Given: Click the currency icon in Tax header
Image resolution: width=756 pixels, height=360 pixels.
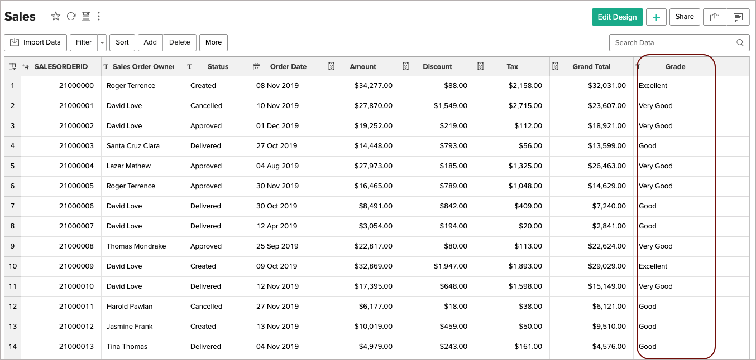Looking at the screenshot, I should click(x=480, y=66).
